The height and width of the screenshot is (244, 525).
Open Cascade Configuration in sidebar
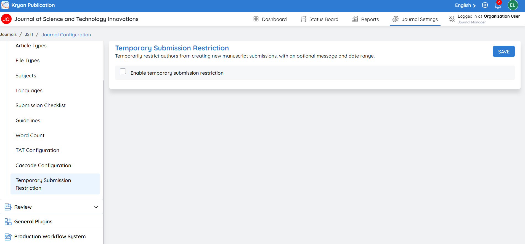tap(43, 166)
